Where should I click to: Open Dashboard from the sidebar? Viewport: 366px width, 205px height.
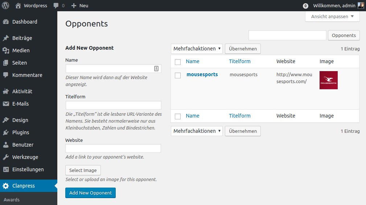click(24, 22)
